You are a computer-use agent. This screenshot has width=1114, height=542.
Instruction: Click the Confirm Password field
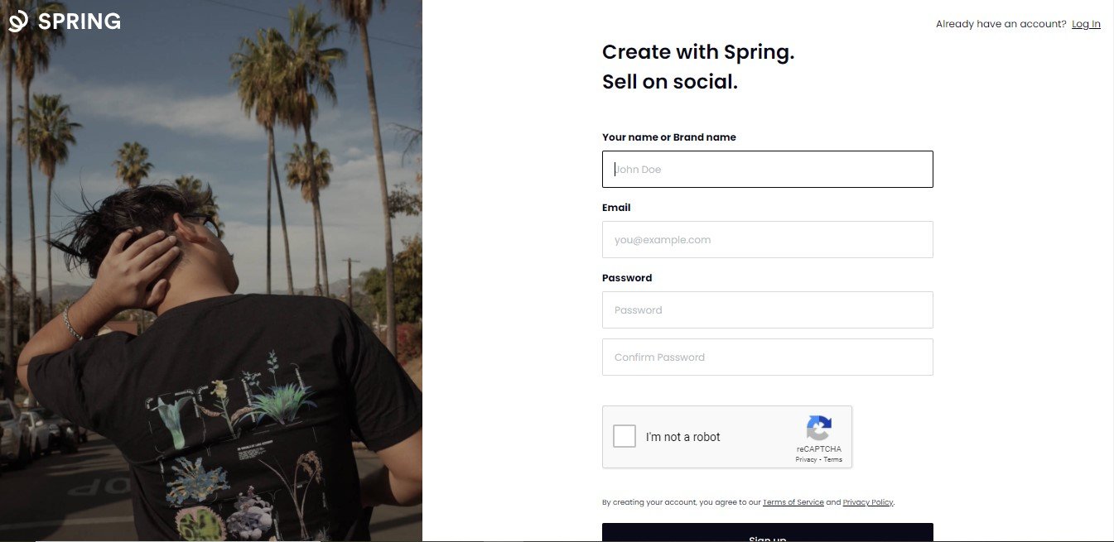point(767,357)
